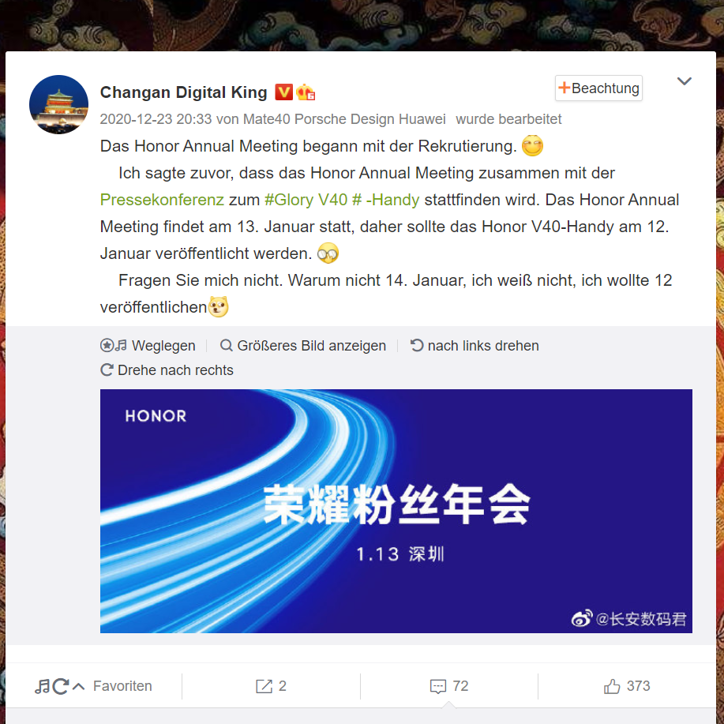
Task: Open the Pressekonferenz green link
Action: point(162,200)
